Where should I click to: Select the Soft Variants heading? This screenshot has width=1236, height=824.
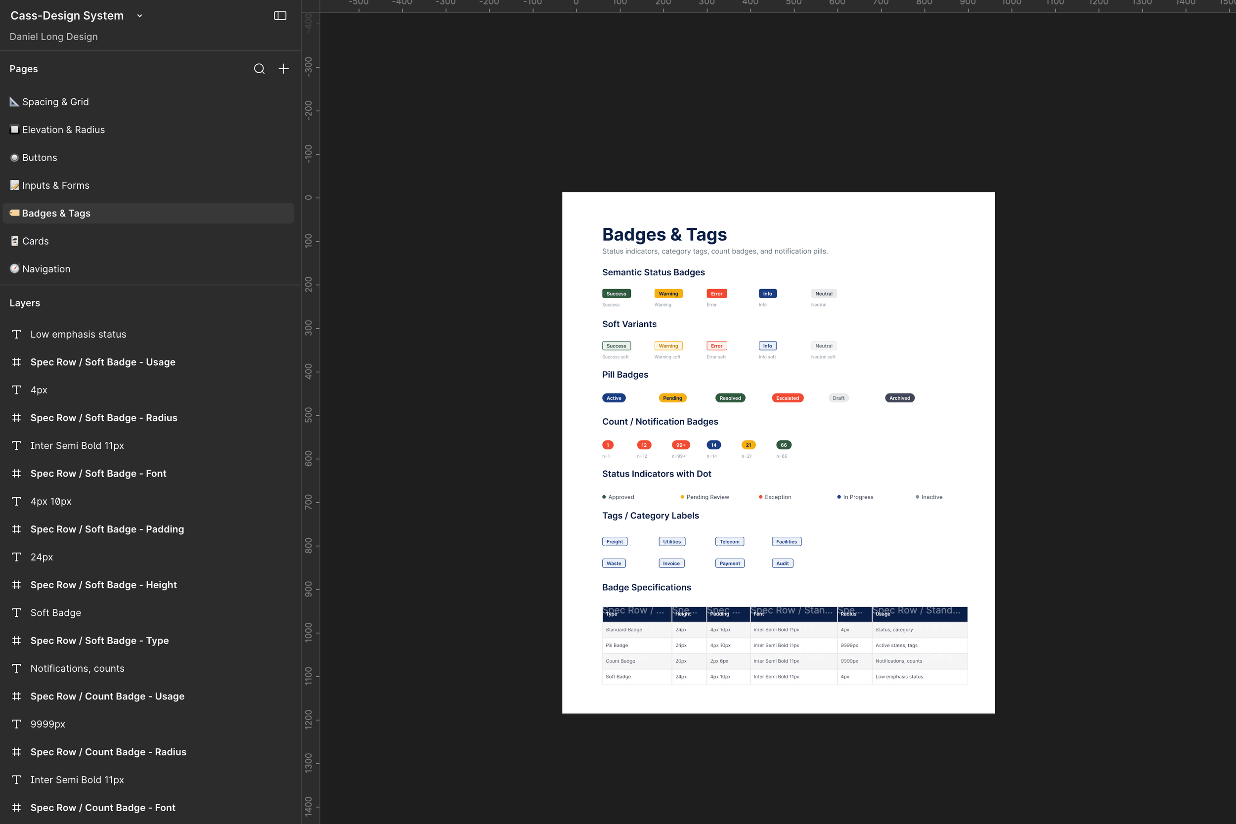629,324
